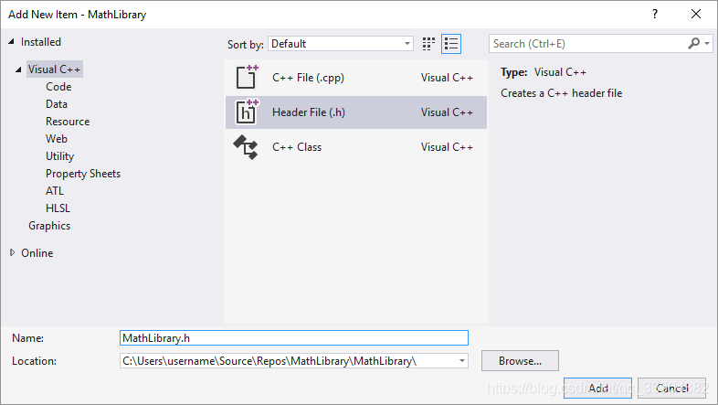
Task: Open the dialog Help question mark
Action: 654,14
